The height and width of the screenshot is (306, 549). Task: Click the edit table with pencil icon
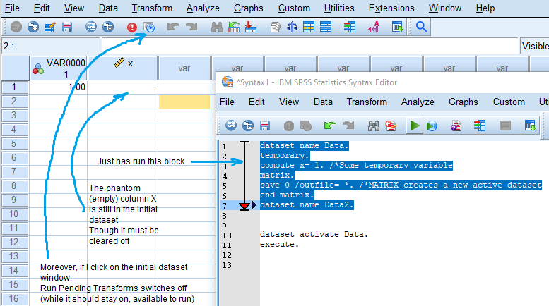click(x=49, y=27)
